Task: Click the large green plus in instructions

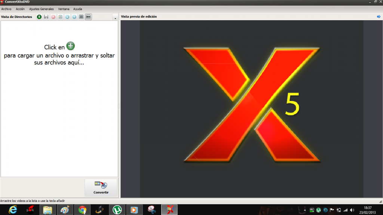Action: tap(71, 46)
